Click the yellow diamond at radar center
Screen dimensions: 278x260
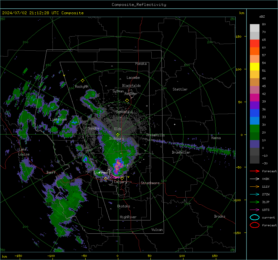click(x=118, y=134)
